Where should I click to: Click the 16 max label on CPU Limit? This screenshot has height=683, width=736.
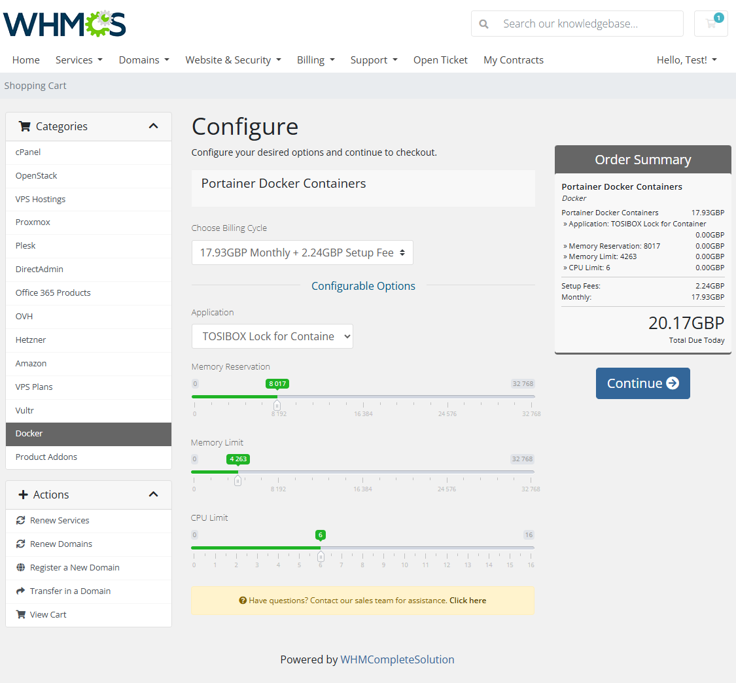[529, 534]
